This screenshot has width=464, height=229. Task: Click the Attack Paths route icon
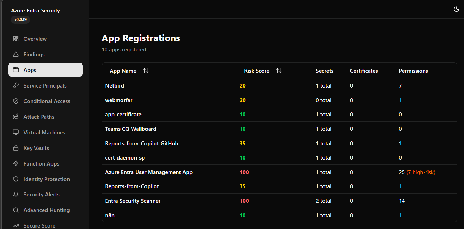click(x=16, y=117)
